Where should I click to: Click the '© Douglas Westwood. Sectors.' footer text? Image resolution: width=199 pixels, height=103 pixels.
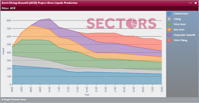pos(14,100)
